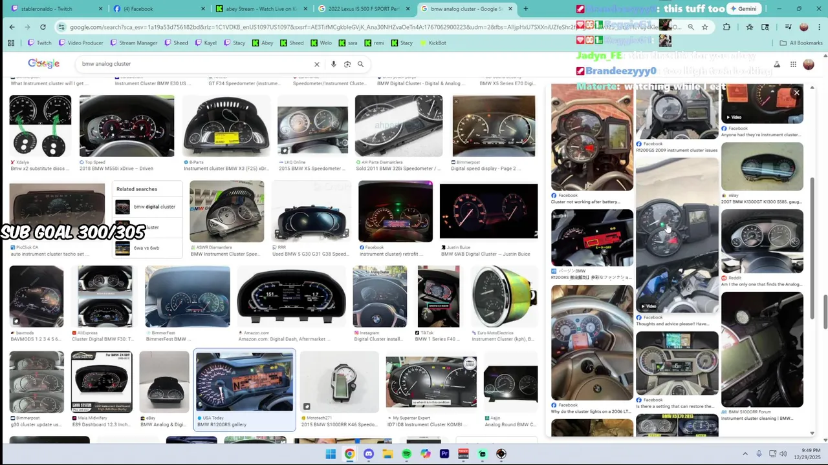Close the bmw analog cluster tab
The height and width of the screenshot is (465, 828).
(510, 8)
